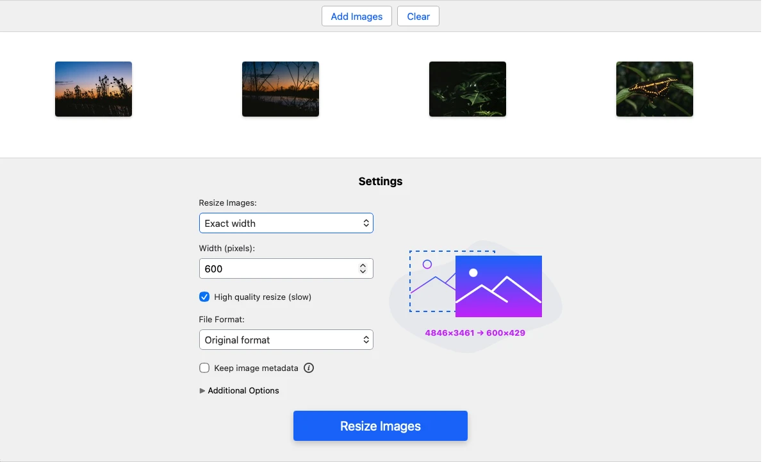Click the File Format: label

click(x=222, y=319)
